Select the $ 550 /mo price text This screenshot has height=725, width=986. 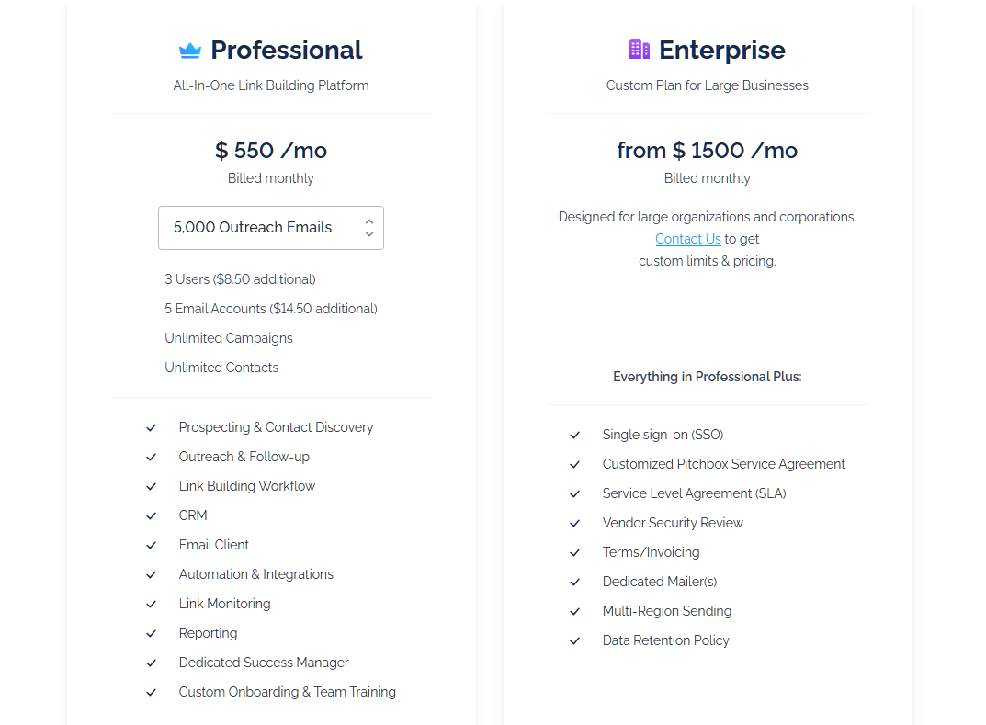[x=271, y=151]
